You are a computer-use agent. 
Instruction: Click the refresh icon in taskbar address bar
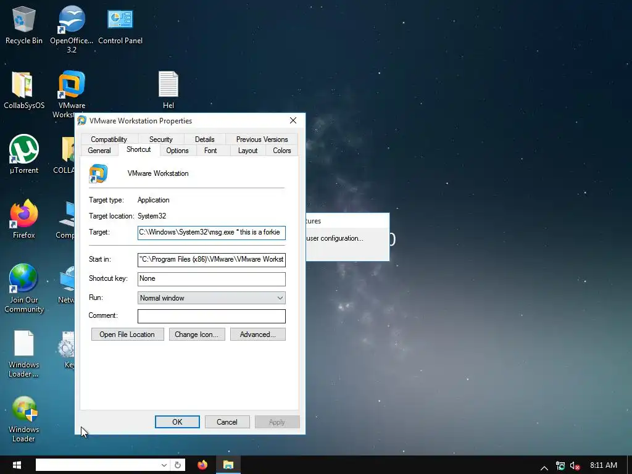pyautogui.click(x=177, y=465)
